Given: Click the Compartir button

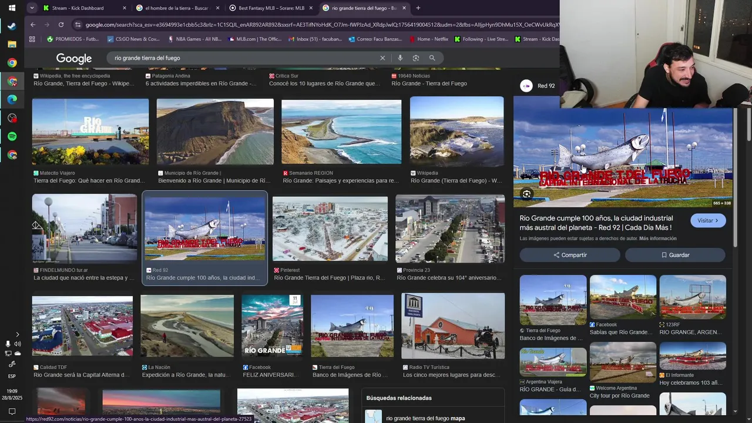Looking at the screenshot, I should coord(570,255).
